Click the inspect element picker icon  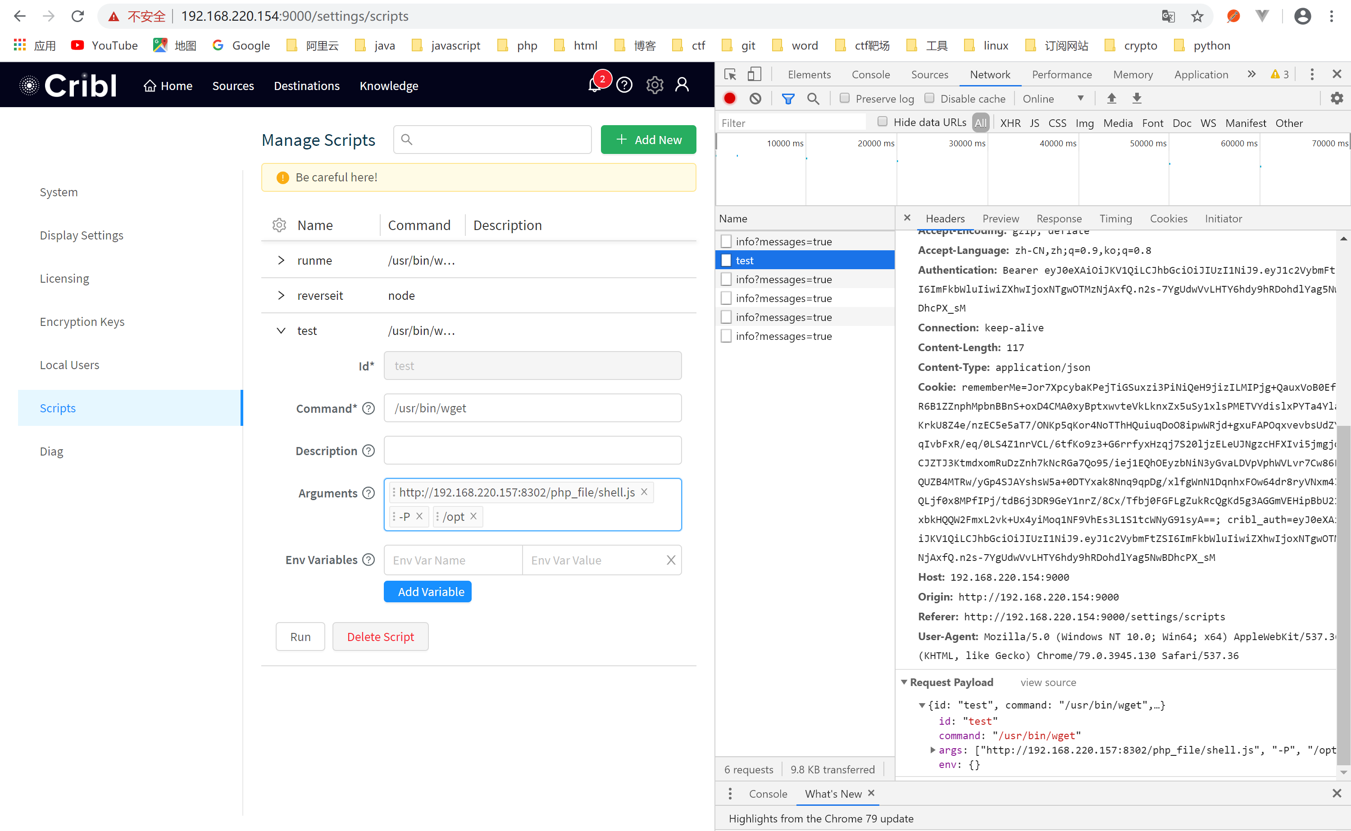(x=730, y=74)
